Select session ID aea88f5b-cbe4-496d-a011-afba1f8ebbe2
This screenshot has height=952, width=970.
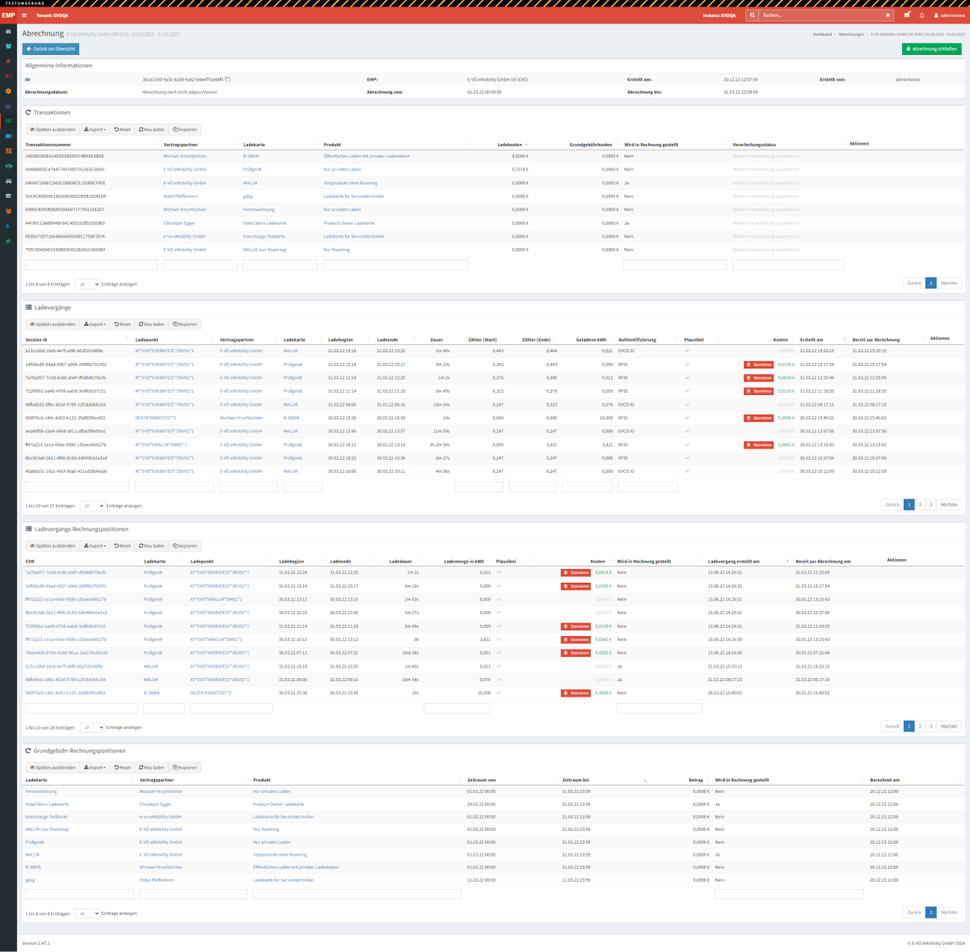tap(65, 432)
